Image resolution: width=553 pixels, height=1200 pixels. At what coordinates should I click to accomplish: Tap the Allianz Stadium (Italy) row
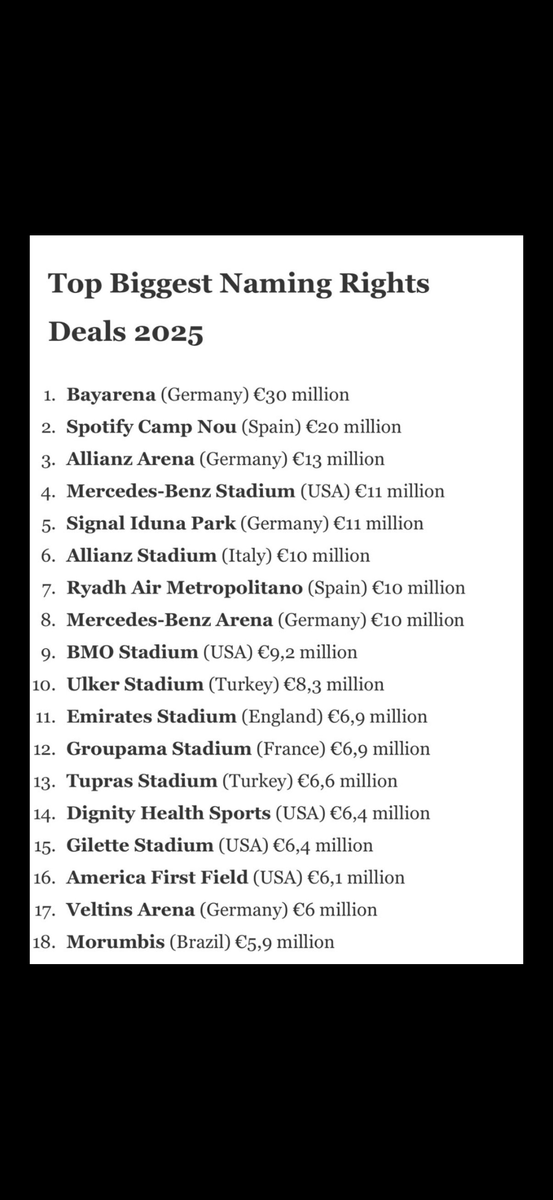pos(141,555)
